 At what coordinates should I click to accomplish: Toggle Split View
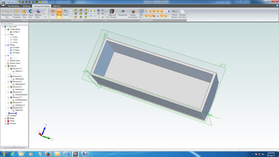pyautogui.click(x=141, y=13)
